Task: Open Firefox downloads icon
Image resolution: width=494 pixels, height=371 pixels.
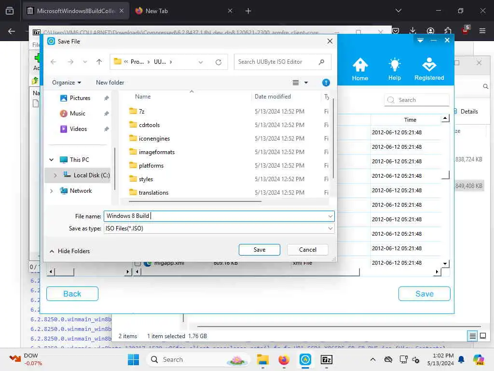Action: click(413, 30)
